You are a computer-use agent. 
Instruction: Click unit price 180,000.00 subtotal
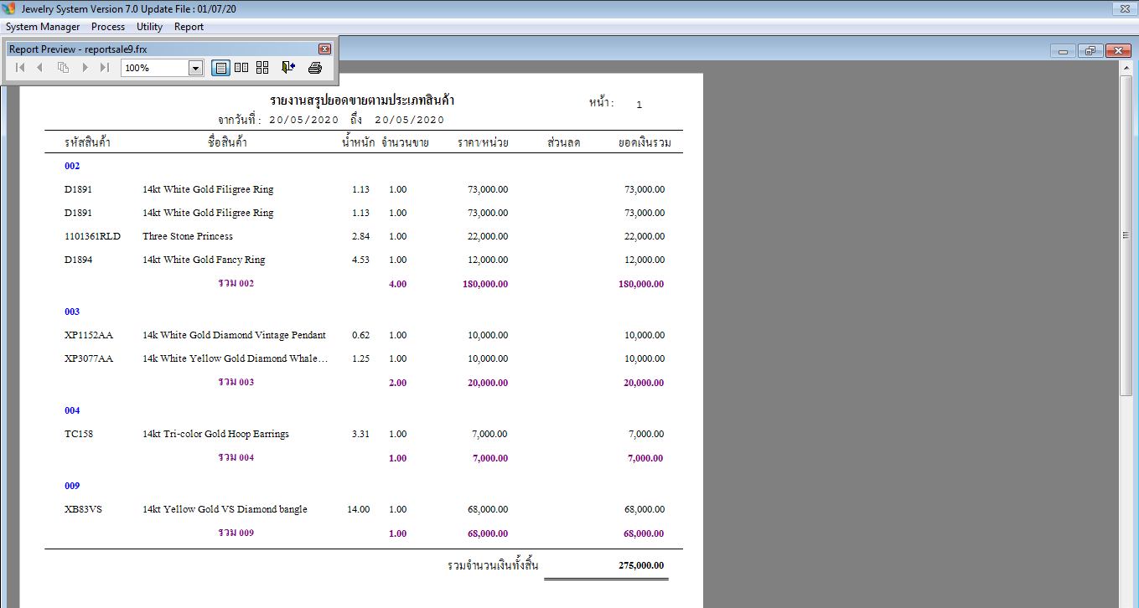pyautogui.click(x=485, y=284)
